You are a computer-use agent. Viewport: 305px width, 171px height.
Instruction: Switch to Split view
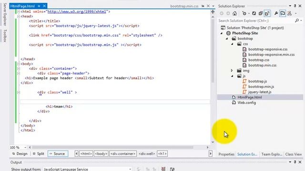[39, 154]
